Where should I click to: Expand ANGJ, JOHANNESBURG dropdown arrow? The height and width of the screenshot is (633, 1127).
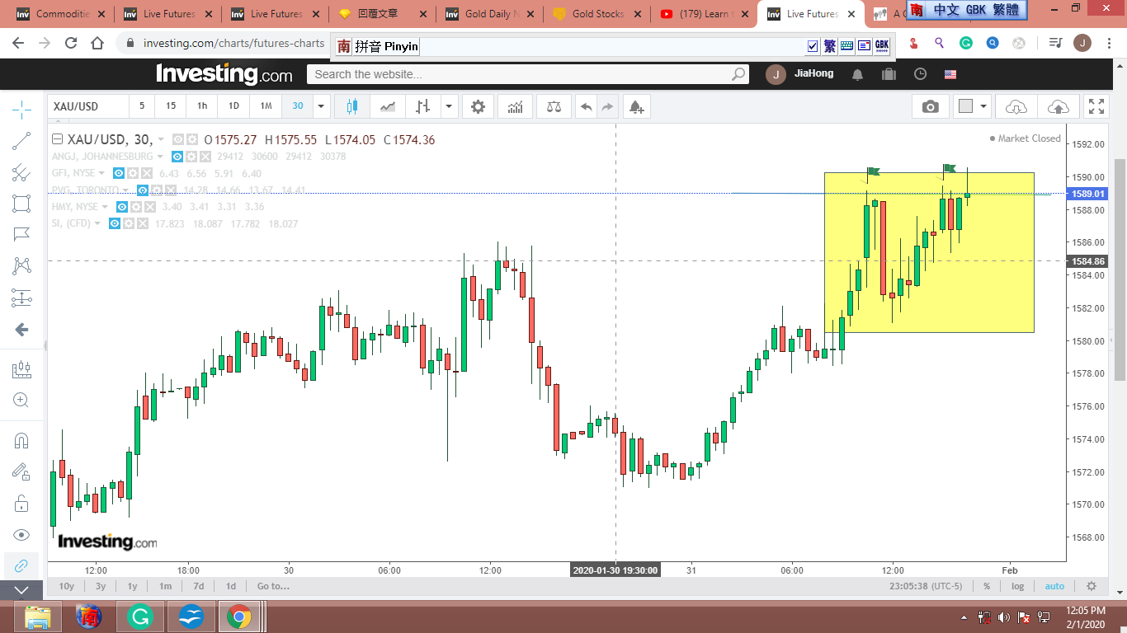[162, 157]
